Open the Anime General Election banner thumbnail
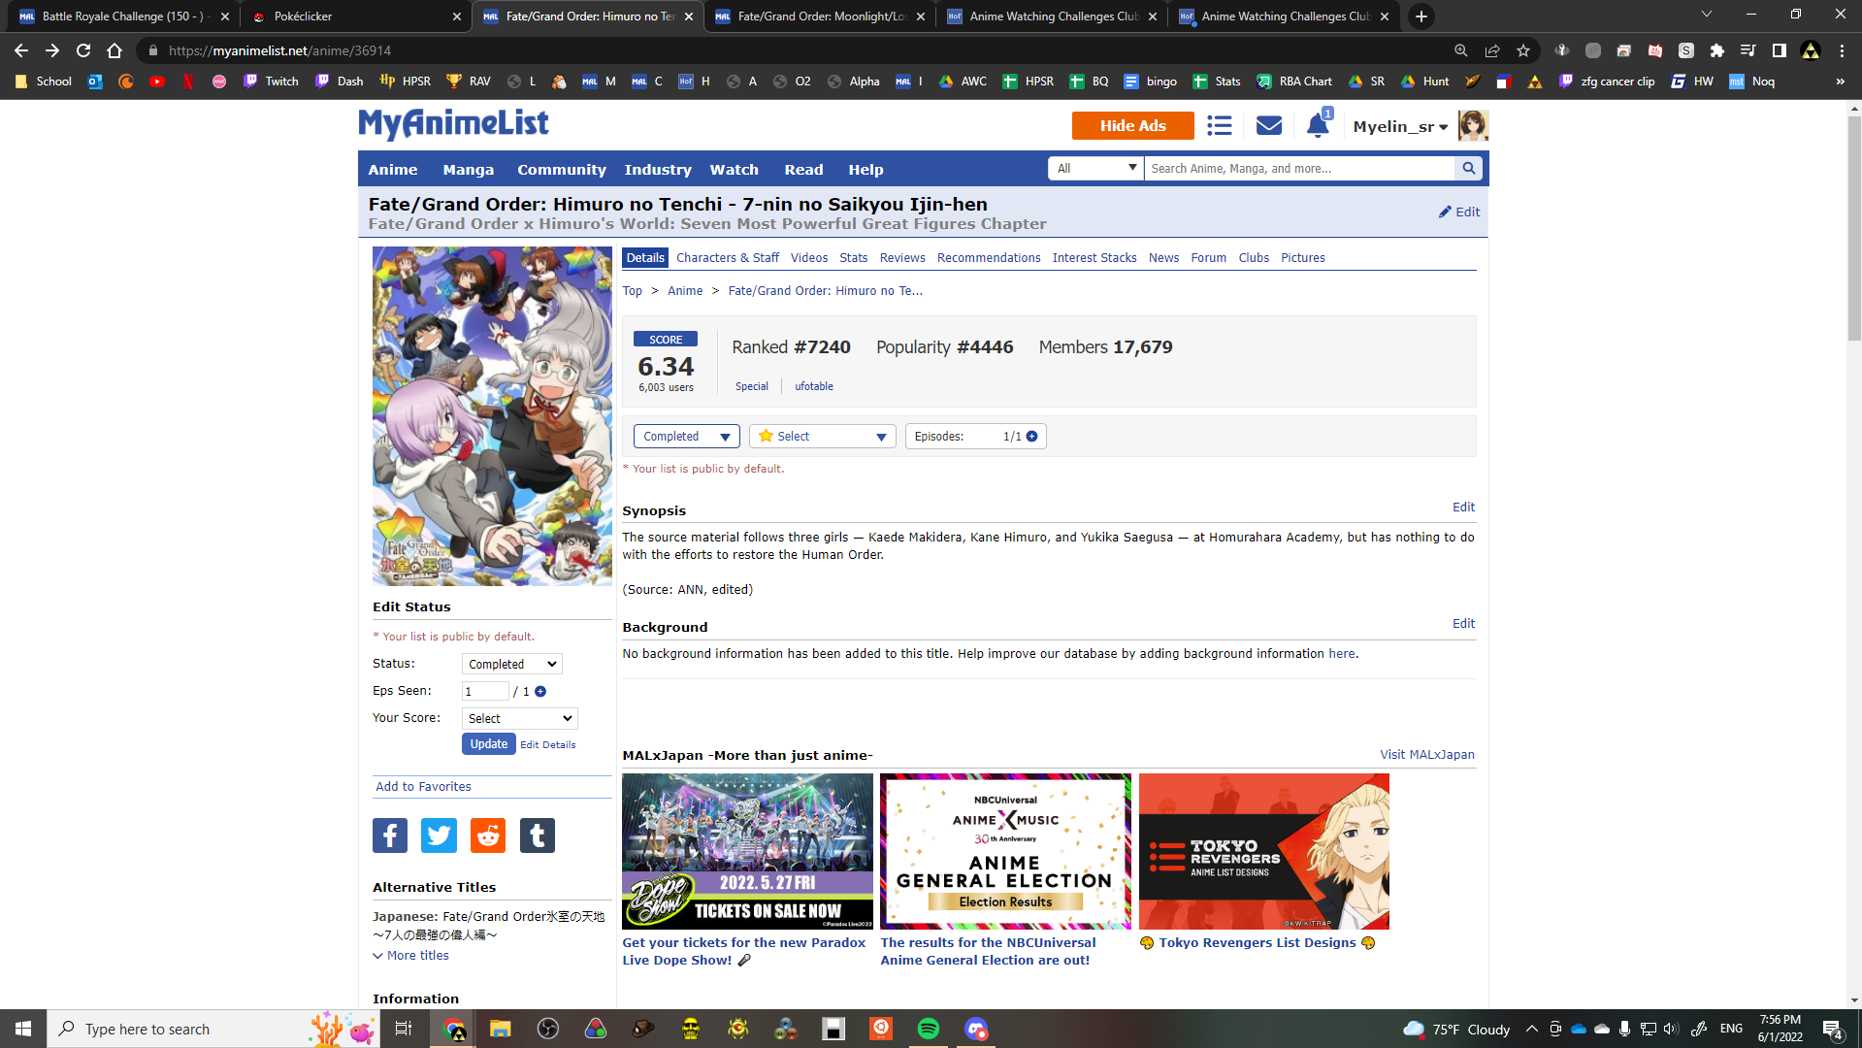 (1005, 851)
